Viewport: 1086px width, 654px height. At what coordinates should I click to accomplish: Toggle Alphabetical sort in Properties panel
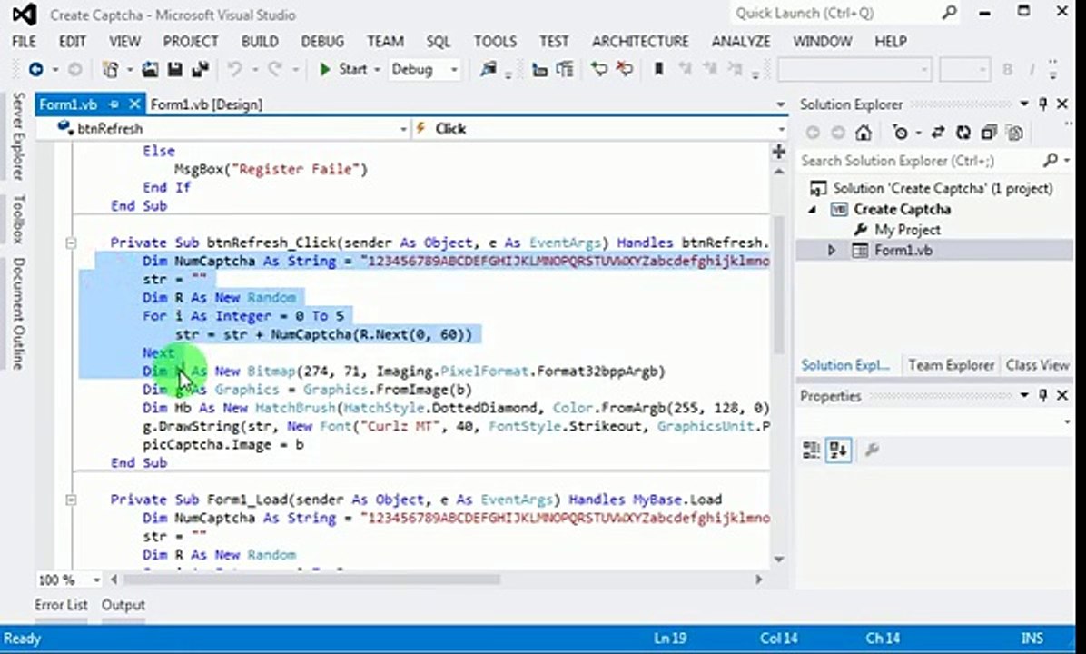[x=838, y=451]
